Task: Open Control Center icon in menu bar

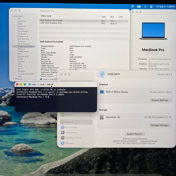Action: coord(151,7)
